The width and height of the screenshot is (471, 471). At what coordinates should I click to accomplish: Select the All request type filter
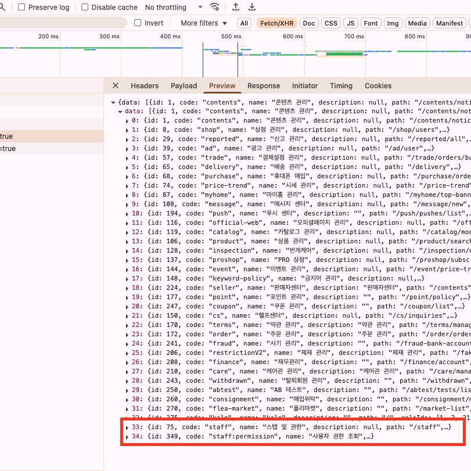244,23
